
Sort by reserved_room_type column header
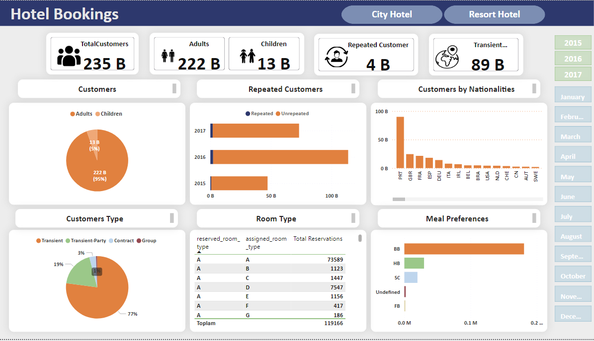(x=218, y=243)
